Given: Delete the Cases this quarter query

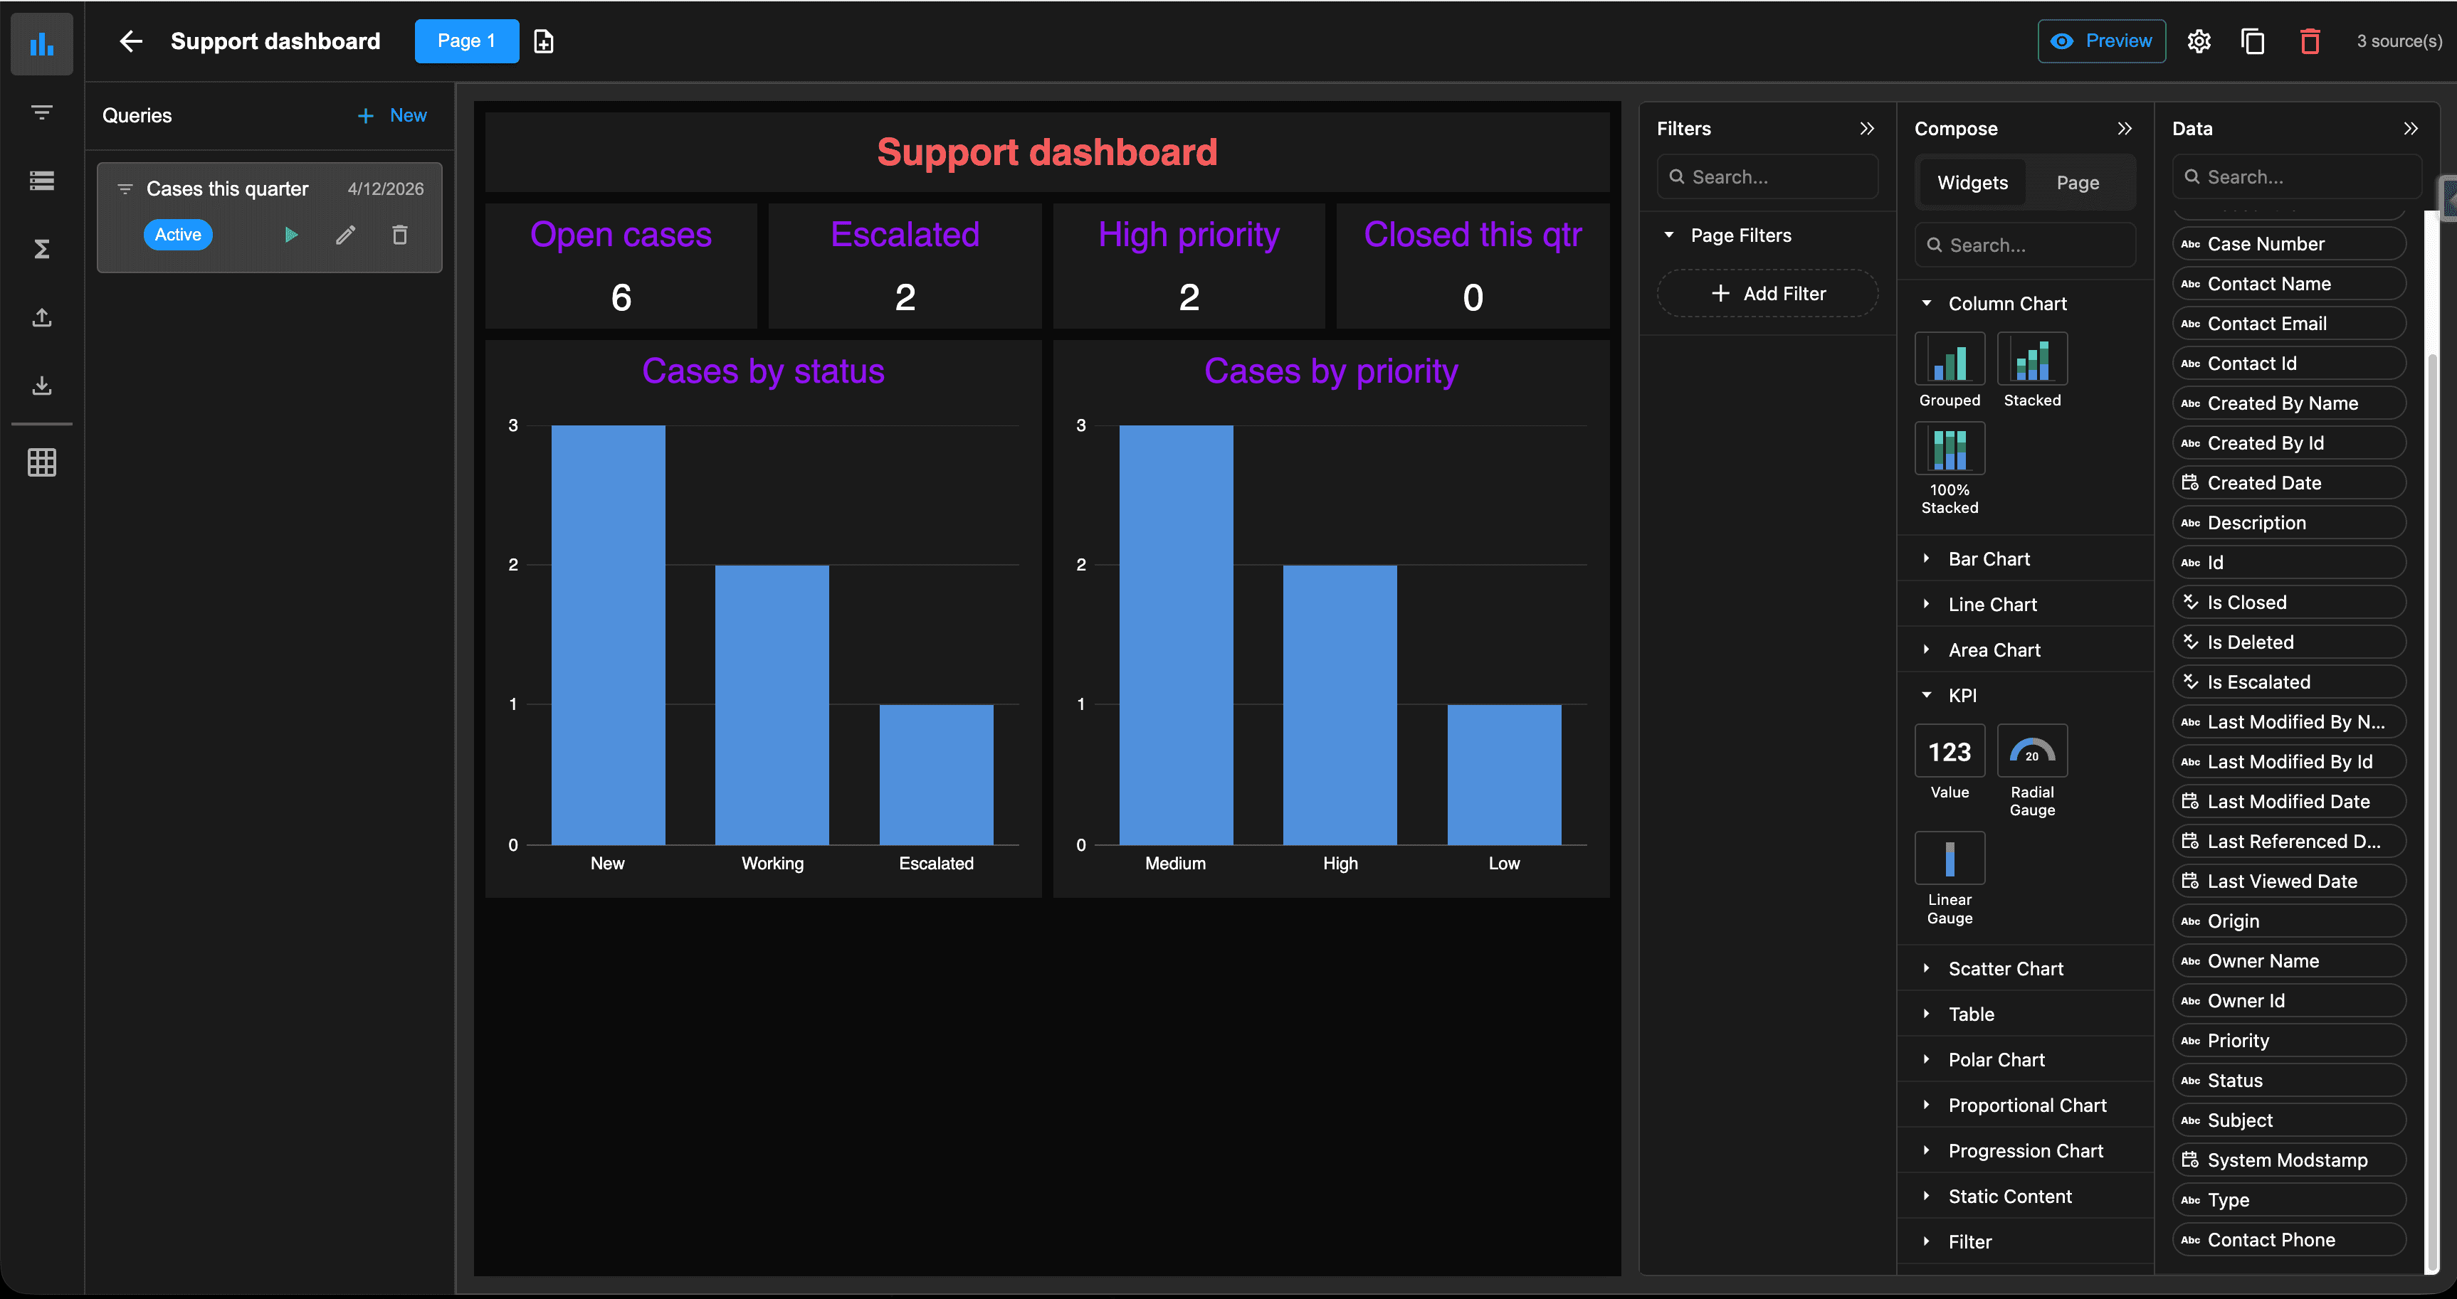Looking at the screenshot, I should (x=399, y=235).
